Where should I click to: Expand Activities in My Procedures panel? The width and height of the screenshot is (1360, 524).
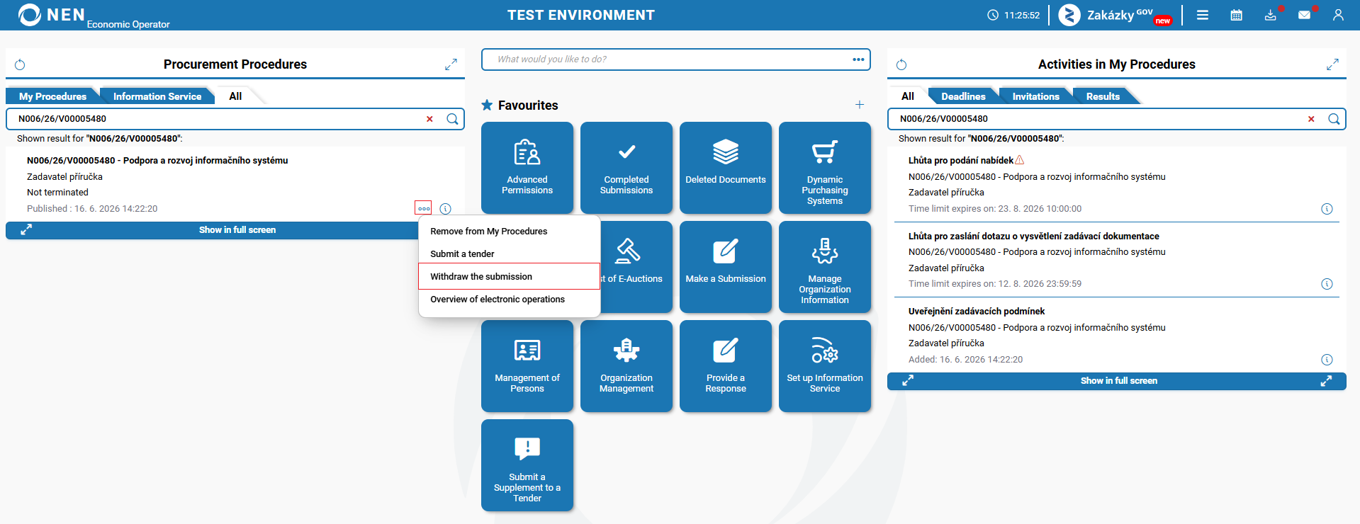point(1332,64)
